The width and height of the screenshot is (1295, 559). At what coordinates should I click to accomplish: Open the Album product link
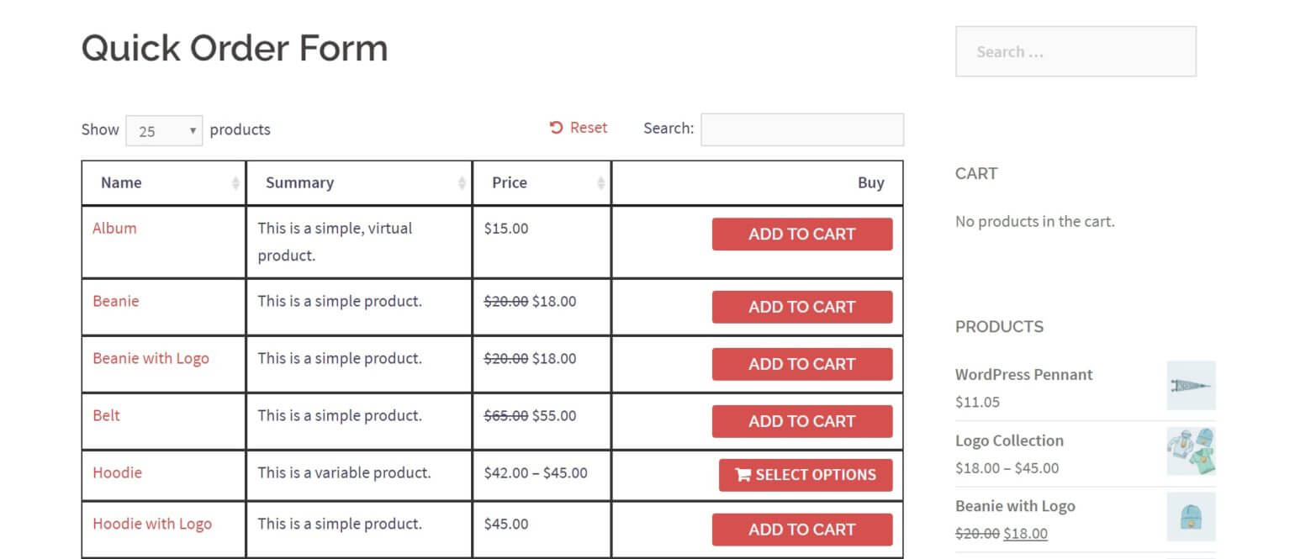pos(114,228)
